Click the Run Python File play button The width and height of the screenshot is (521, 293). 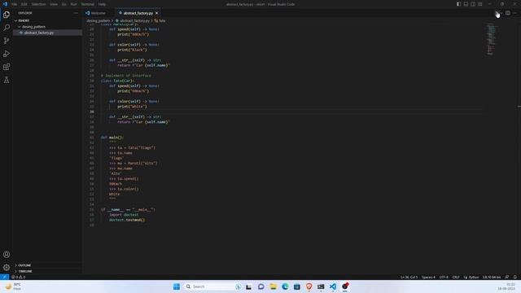point(497,13)
